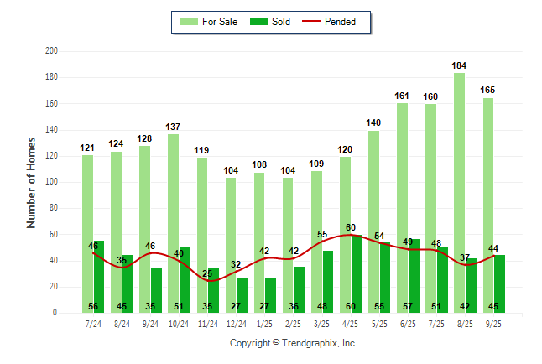Toggle the For Sale series legend label
542x364 pixels.
click(x=221, y=22)
